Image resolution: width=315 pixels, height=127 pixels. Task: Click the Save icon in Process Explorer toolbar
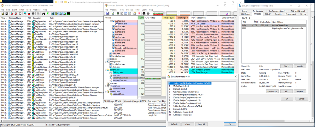coord(107,13)
